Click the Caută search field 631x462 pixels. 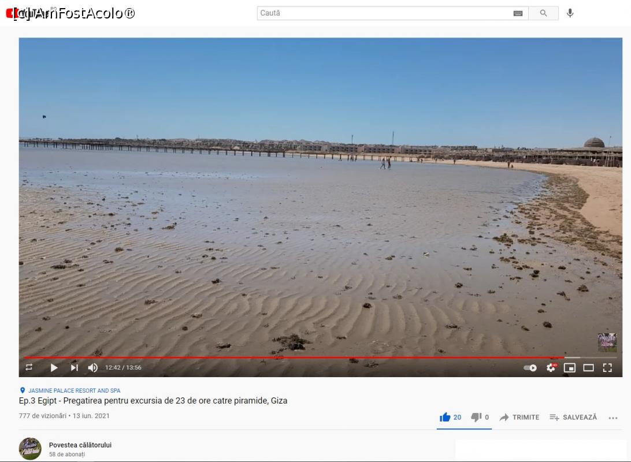384,13
